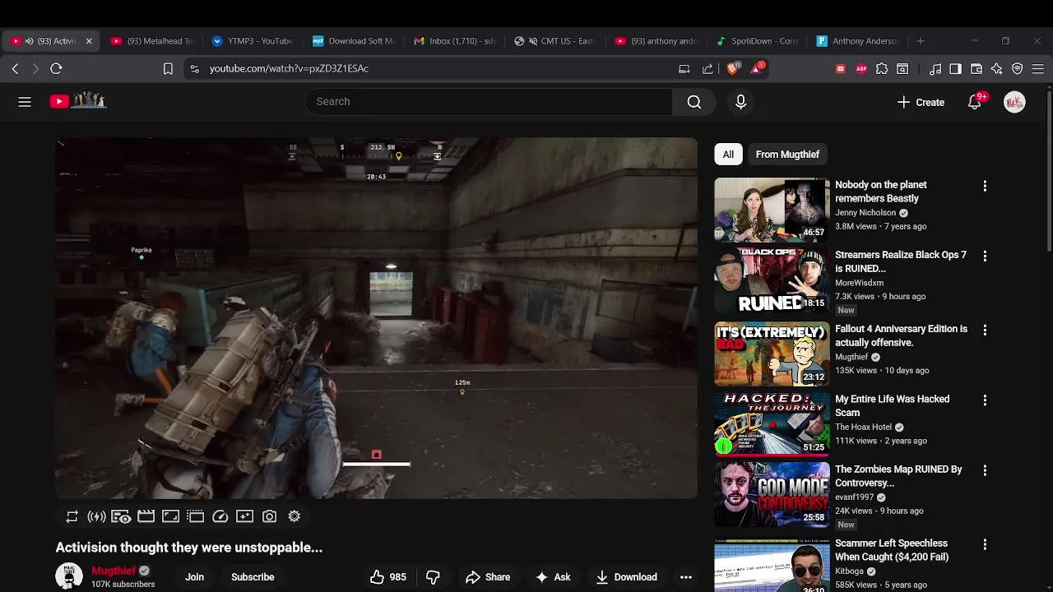
Task: Open Nobody on the planet remembers Beastly thumbnail
Action: click(772, 210)
